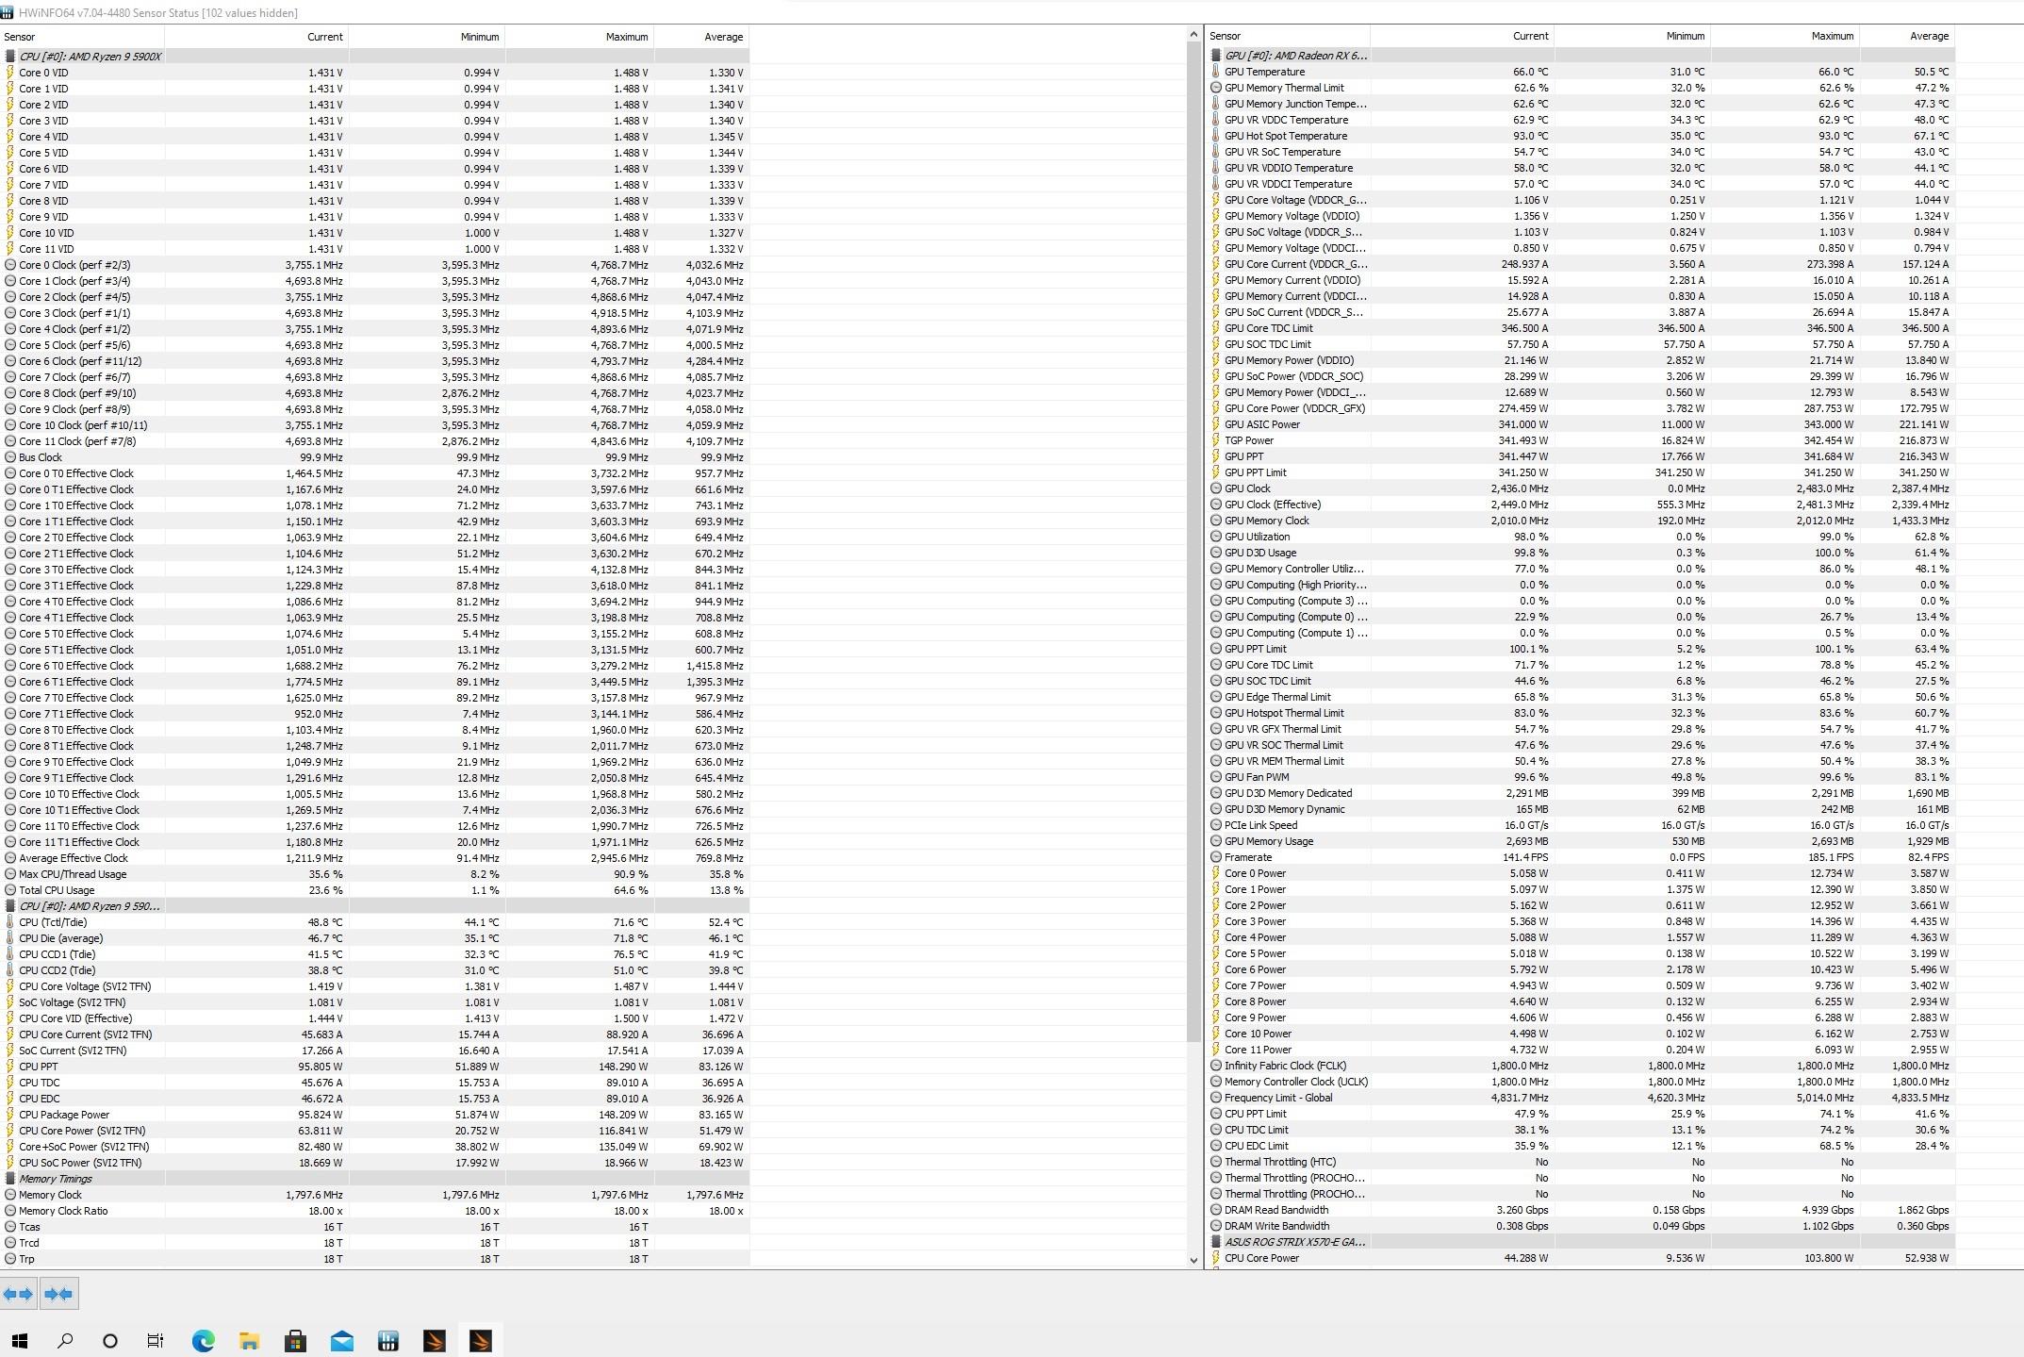The width and height of the screenshot is (2024, 1357).
Task: Switch to the highlighted 3DMark taskbar icon
Action: click(480, 1341)
